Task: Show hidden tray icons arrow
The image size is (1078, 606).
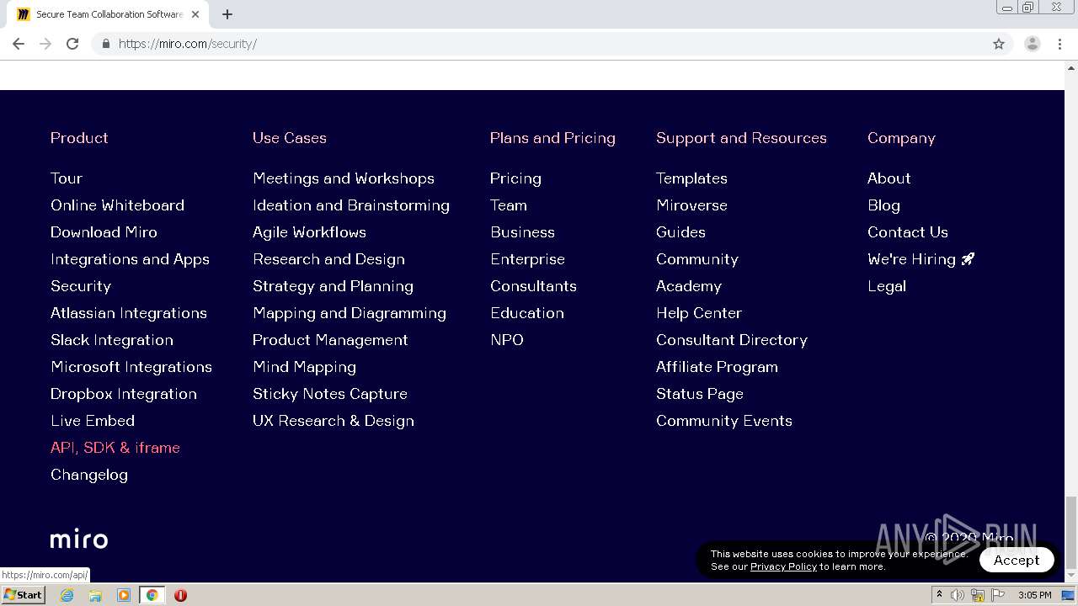Action: [939, 595]
